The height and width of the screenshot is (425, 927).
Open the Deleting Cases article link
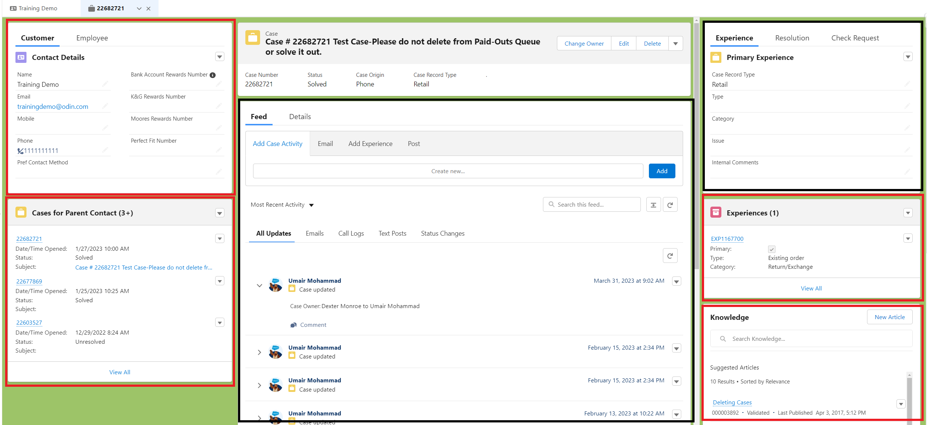point(732,402)
